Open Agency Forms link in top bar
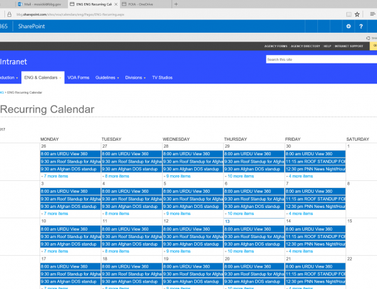Viewport: 377px width, 289px height. pos(276,46)
